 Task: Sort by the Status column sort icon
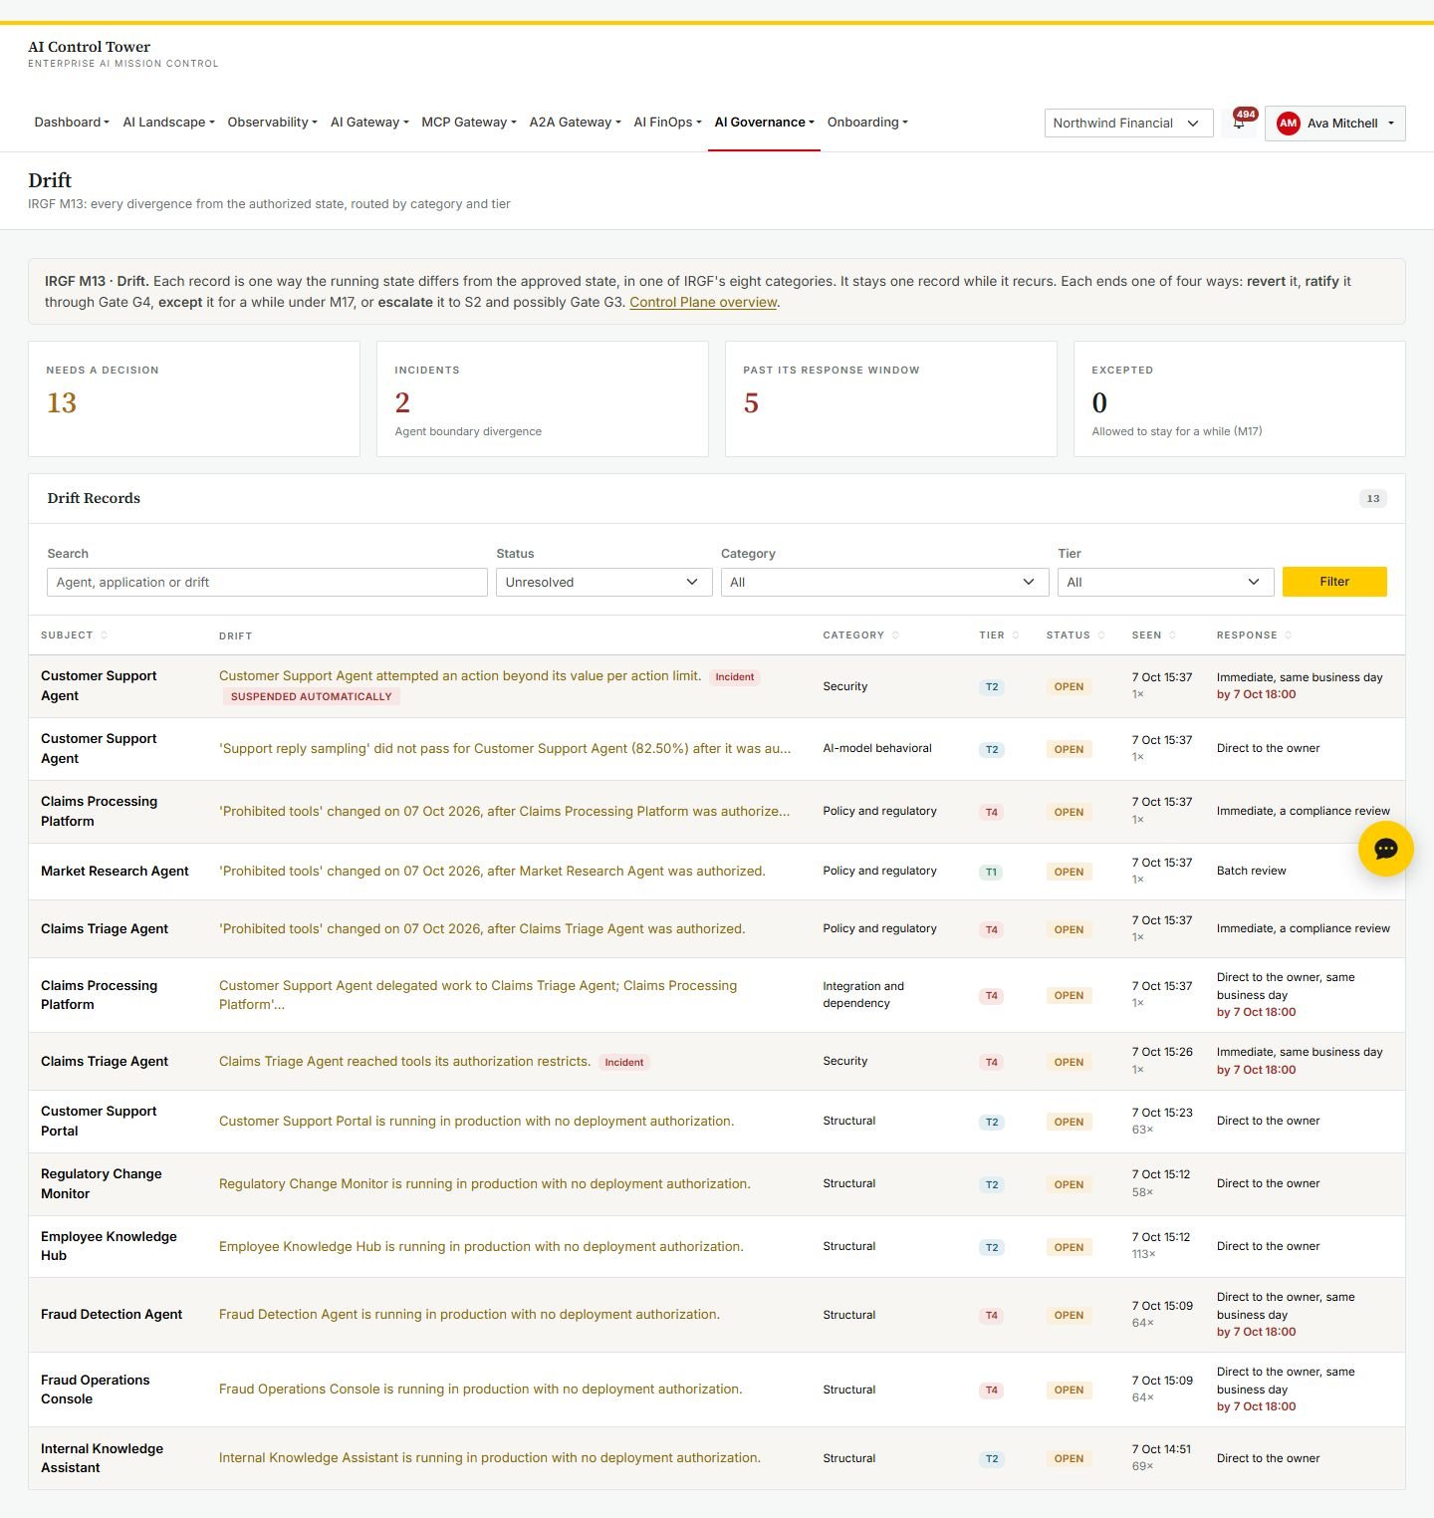[1101, 635]
